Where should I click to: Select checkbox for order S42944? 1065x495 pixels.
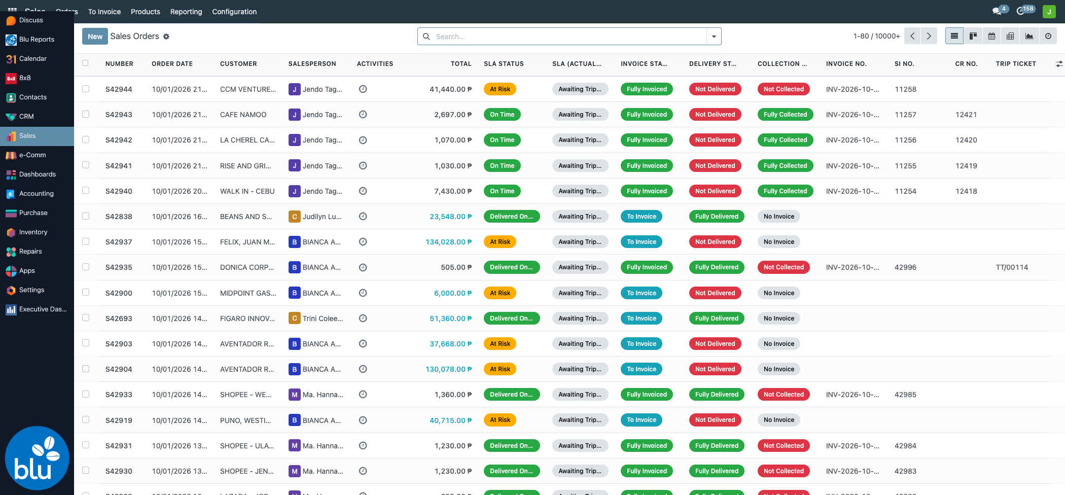click(x=85, y=89)
